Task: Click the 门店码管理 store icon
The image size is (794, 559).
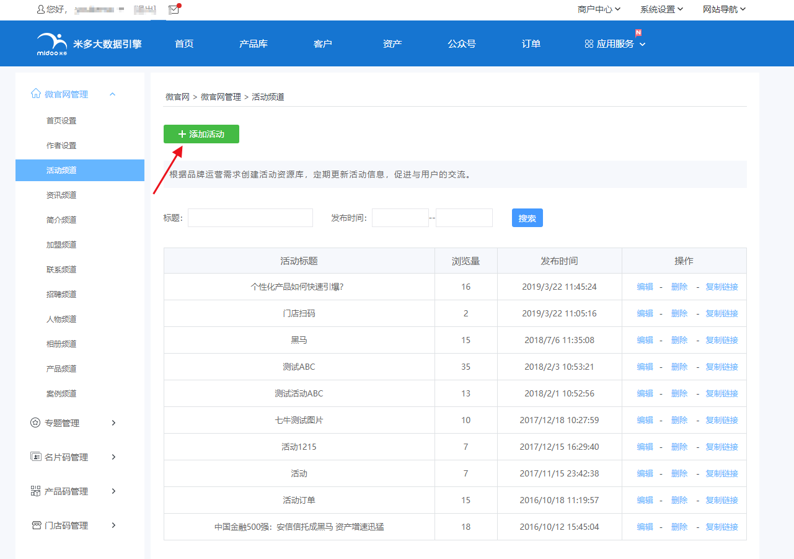Action: pos(36,525)
